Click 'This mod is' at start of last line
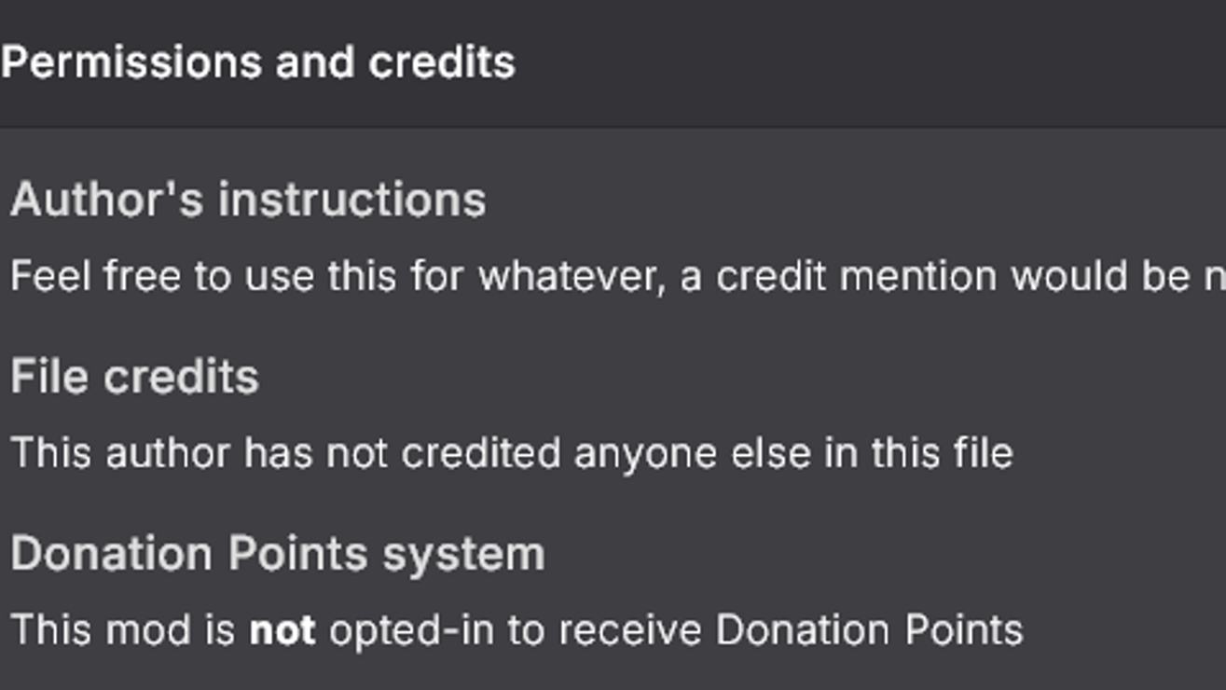Image resolution: width=1226 pixels, height=690 pixels. click(122, 631)
